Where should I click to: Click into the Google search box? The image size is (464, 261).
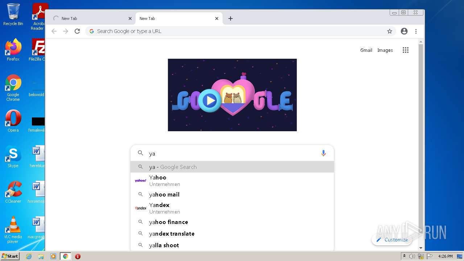coord(232,153)
